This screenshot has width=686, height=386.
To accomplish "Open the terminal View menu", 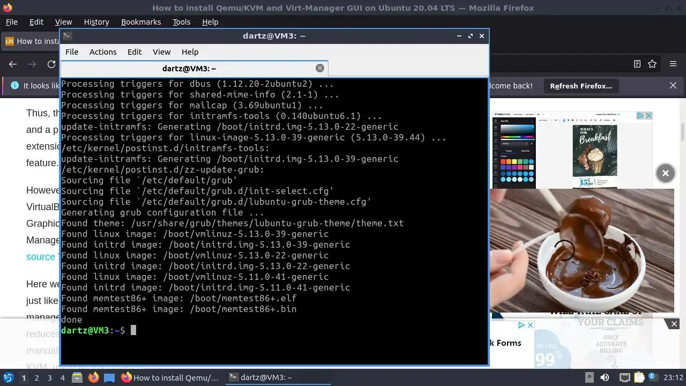I will (161, 52).
